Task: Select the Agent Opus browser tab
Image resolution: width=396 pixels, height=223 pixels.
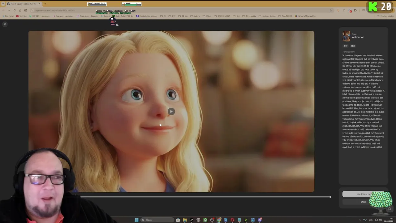Action: click(24, 4)
